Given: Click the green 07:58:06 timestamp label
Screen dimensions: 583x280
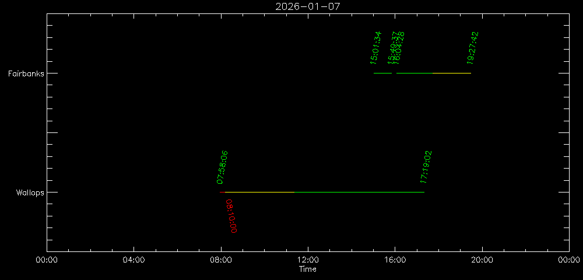Looking at the screenshot, I should tap(222, 167).
